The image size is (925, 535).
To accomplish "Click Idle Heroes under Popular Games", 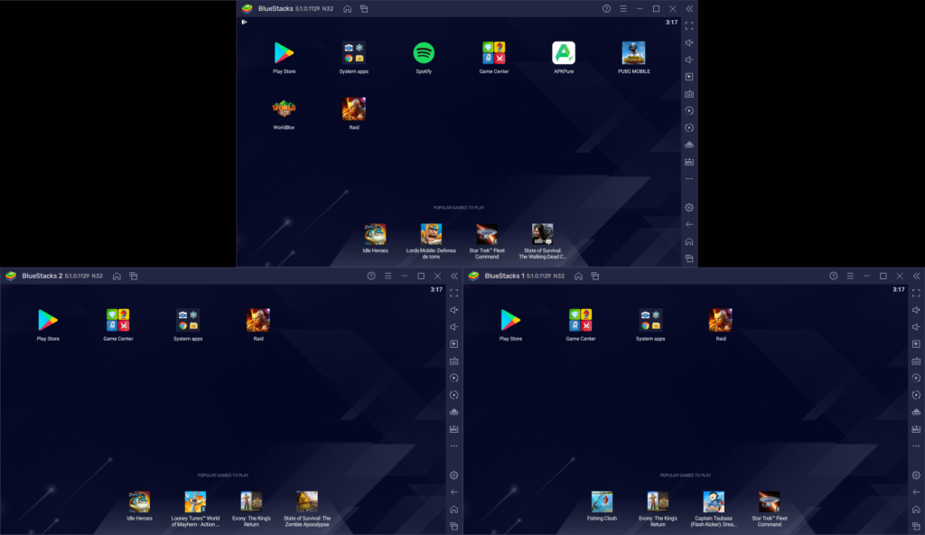I will pos(375,235).
